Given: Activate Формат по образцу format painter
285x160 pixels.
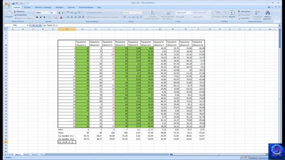Looking at the screenshot, I should pos(24,18).
